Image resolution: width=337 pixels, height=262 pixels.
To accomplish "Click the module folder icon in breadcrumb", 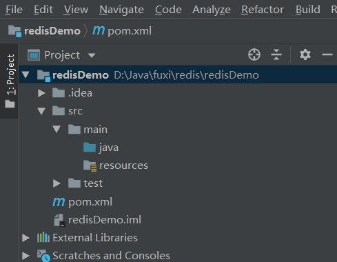I will click(x=14, y=31).
